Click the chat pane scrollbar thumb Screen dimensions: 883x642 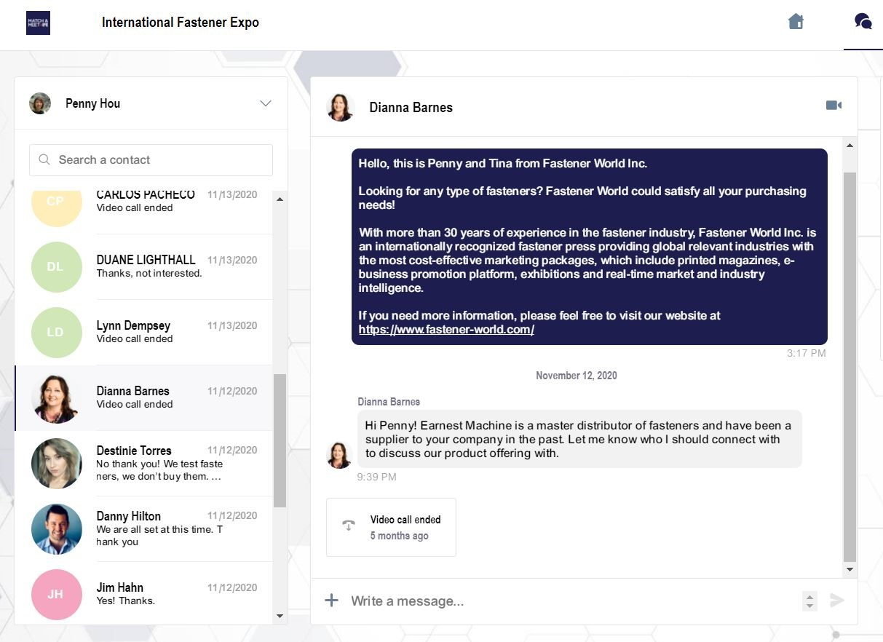(850, 368)
